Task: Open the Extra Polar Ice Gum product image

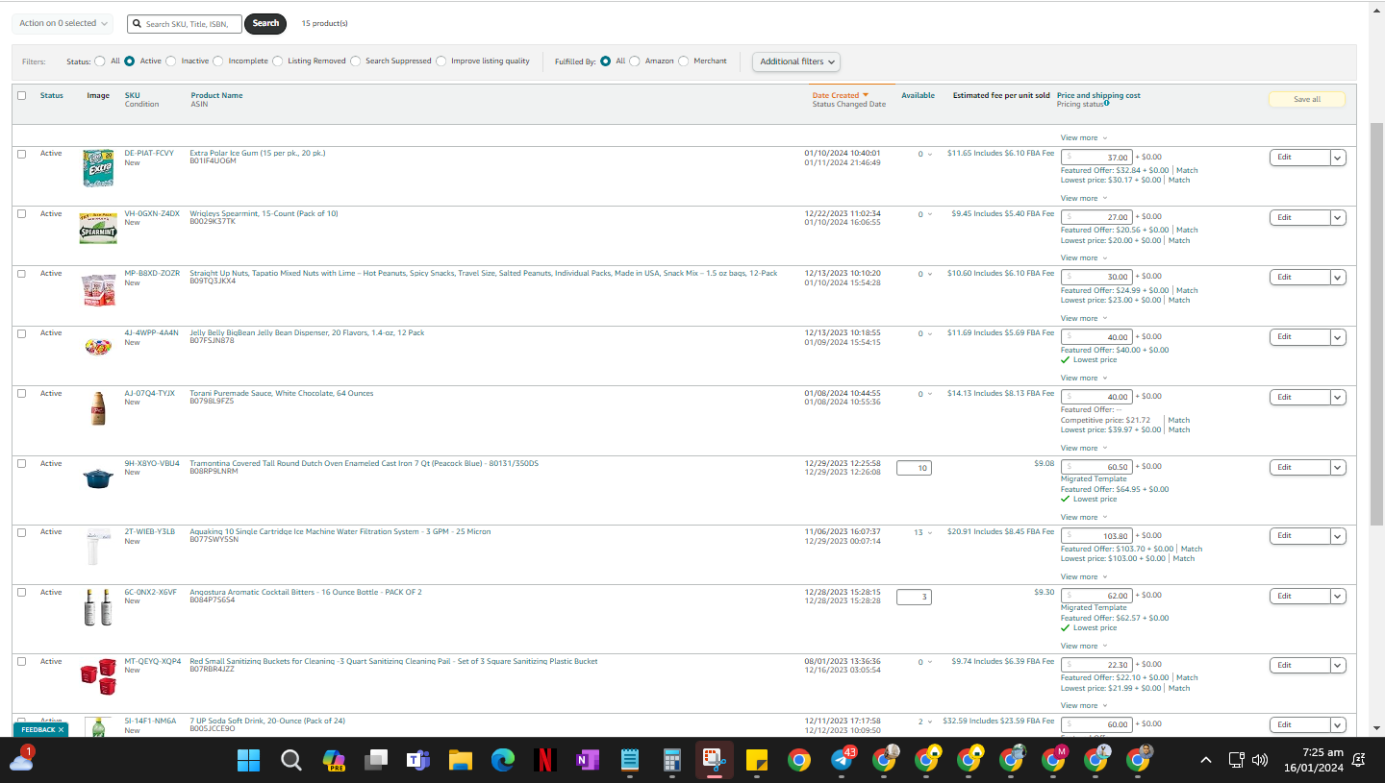Action: coord(98,168)
